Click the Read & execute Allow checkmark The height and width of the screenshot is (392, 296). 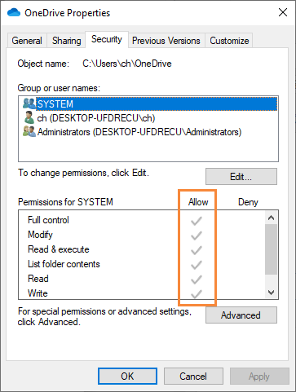coord(197,250)
